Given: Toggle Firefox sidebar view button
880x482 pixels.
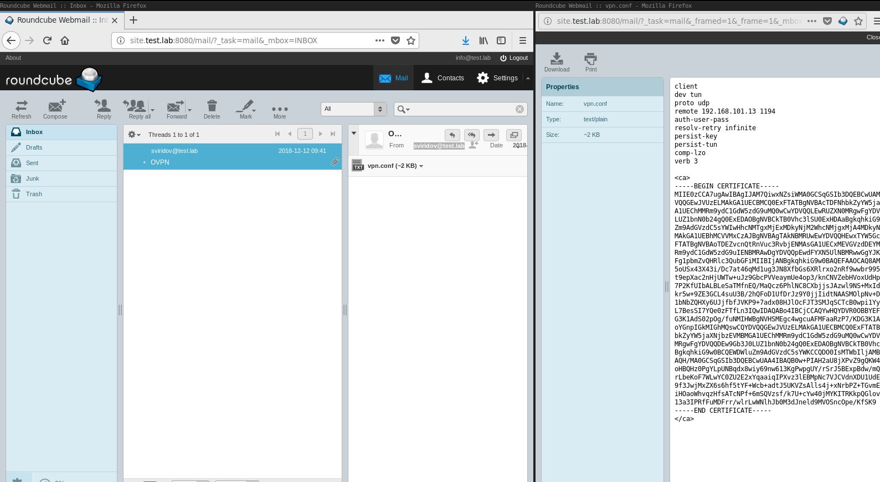Looking at the screenshot, I should [501, 40].
